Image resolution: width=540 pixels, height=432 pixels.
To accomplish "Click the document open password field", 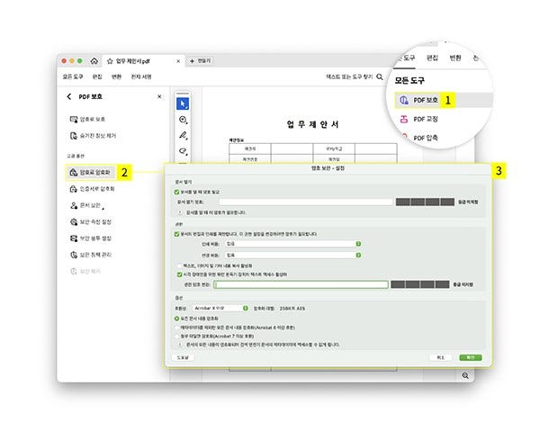I will (306, 202).
